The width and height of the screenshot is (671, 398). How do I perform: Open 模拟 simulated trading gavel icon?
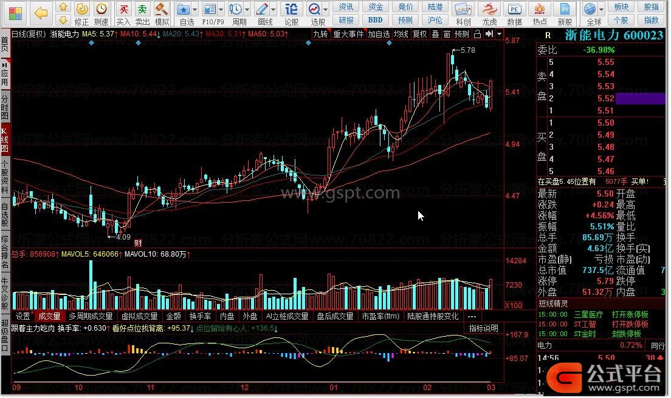tap(162, 14)
